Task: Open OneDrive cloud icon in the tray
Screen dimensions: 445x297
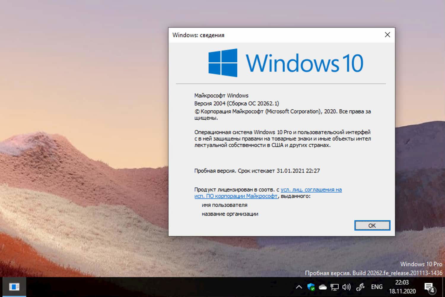Action: tap(323, 287)
